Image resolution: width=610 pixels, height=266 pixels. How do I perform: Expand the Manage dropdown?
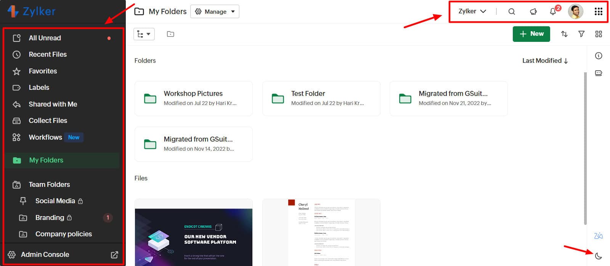(x=215, y=11)
